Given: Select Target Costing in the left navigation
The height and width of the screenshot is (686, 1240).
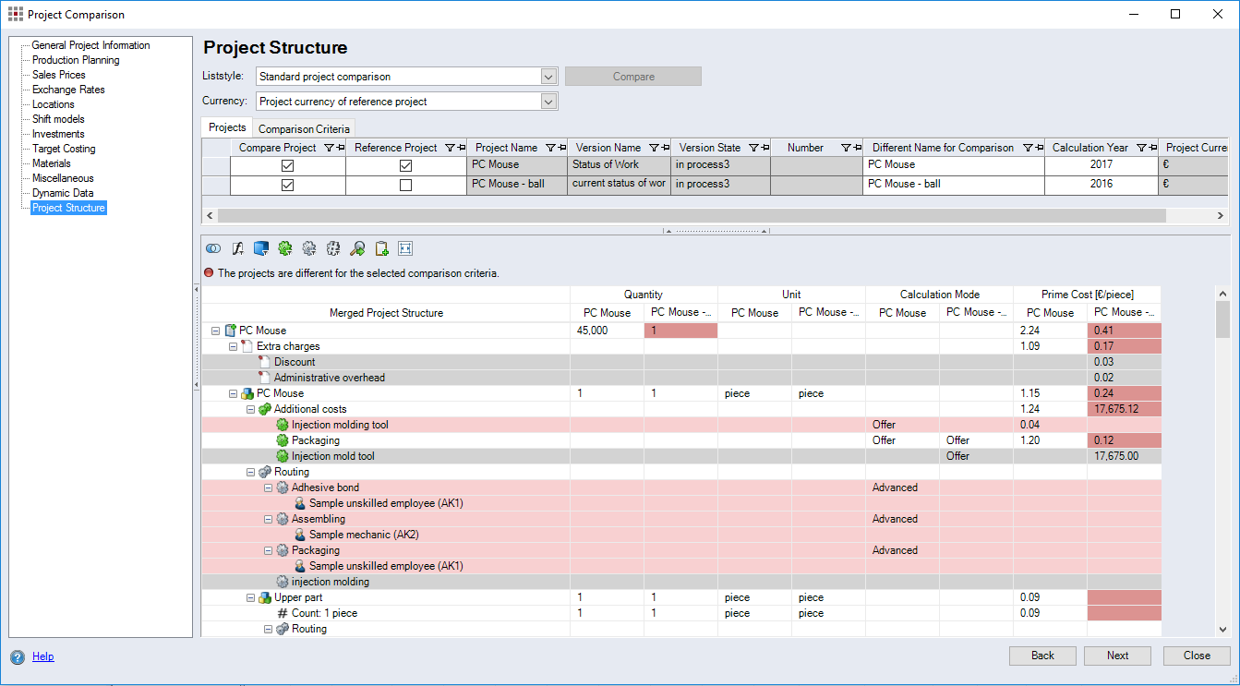Looking at the screenshot, I should pyautogui.click(x=64, y=149).
